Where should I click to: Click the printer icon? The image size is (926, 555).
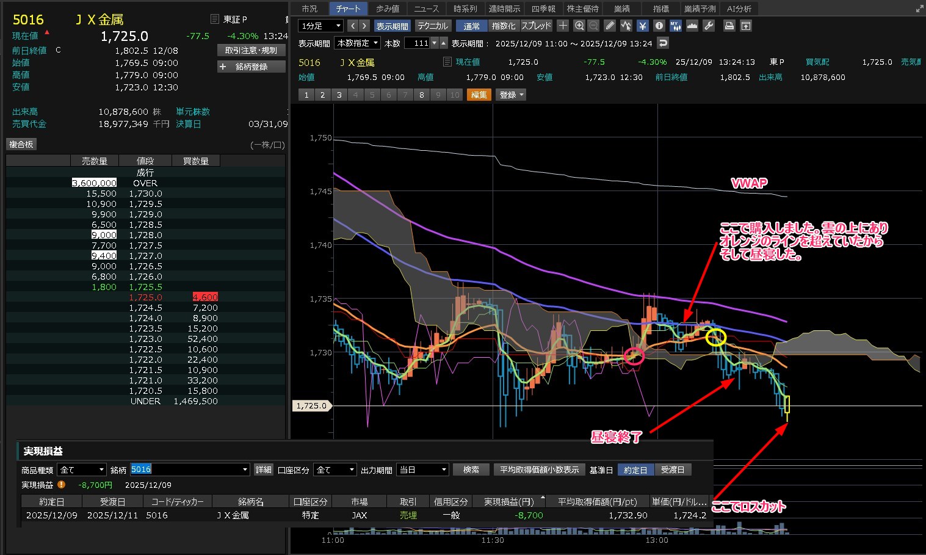(x=729, y=26)
